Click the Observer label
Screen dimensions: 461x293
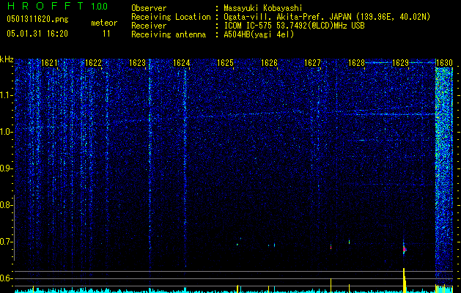149,8
